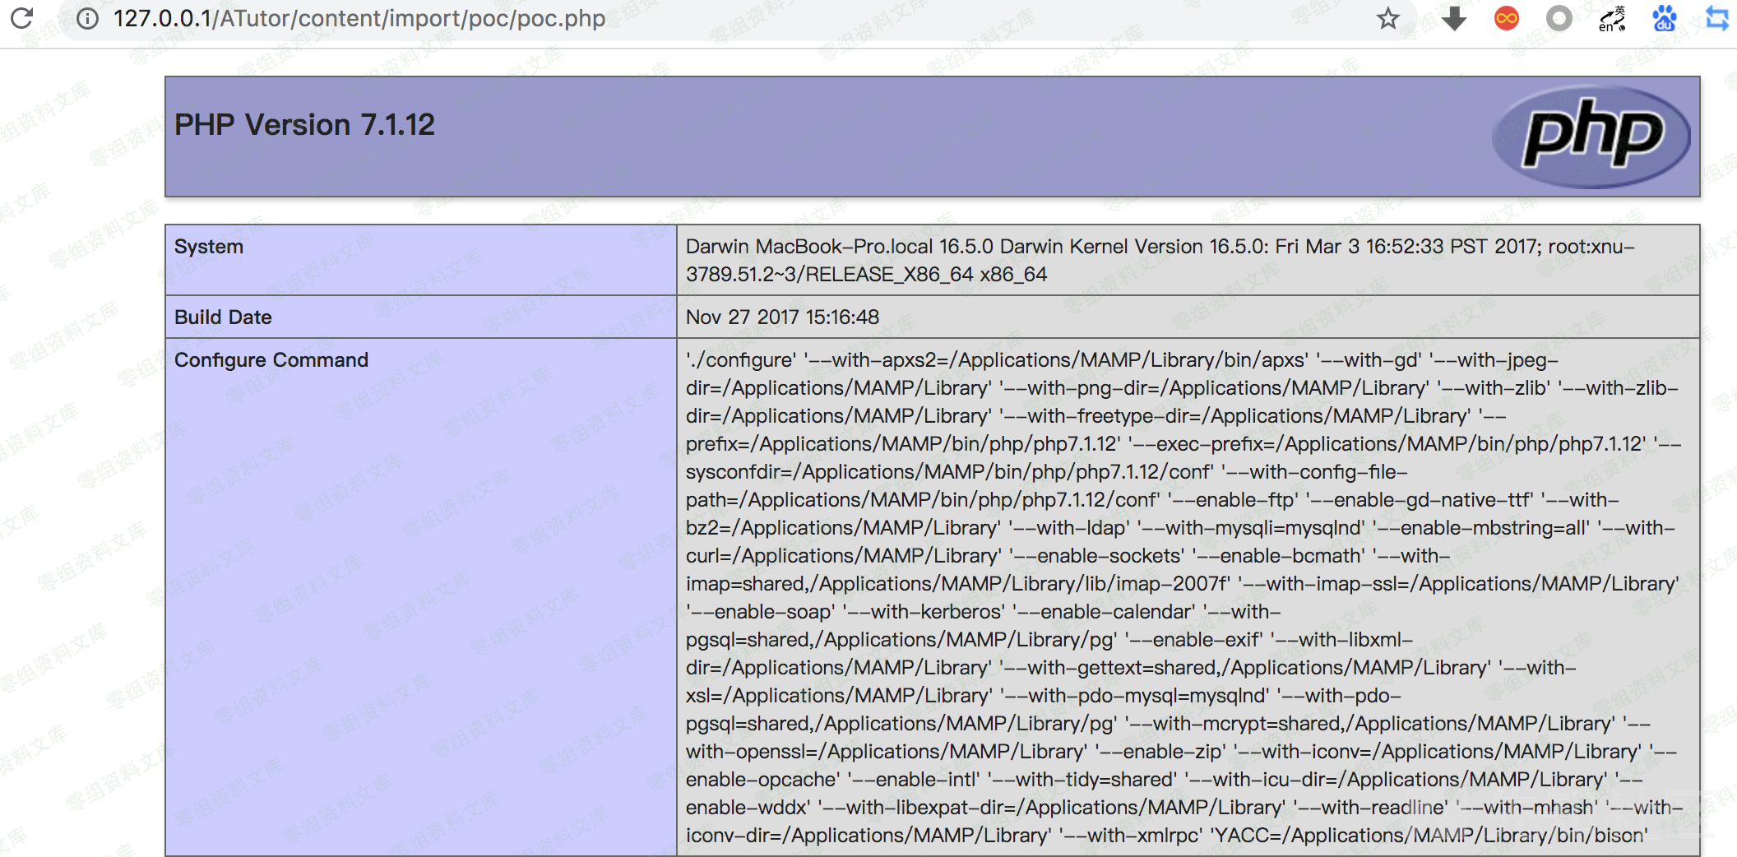The image size is (1737, 857).
Task: Select the 'PHP Version 7.1.12' heading
Action: point(304,125)
